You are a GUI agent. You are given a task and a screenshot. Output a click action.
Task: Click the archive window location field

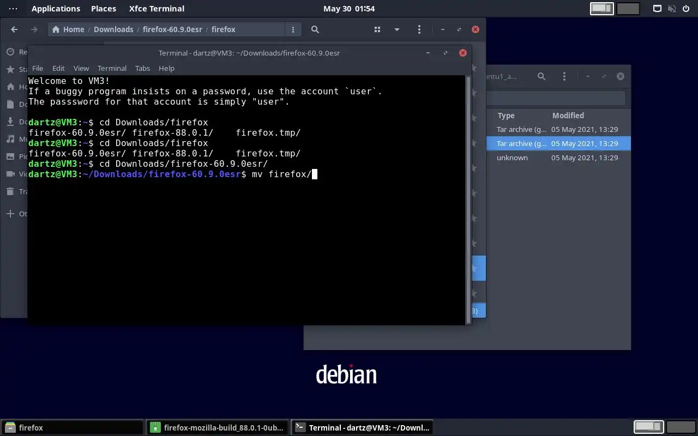pos(555,98)
